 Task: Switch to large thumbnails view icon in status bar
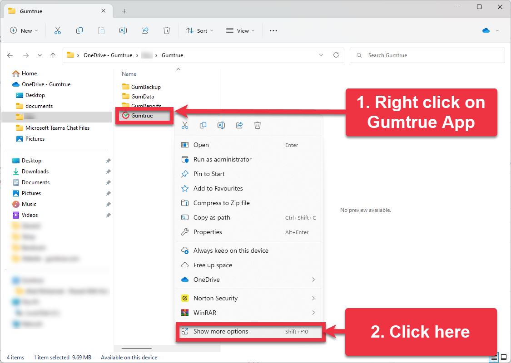point(504,358)
